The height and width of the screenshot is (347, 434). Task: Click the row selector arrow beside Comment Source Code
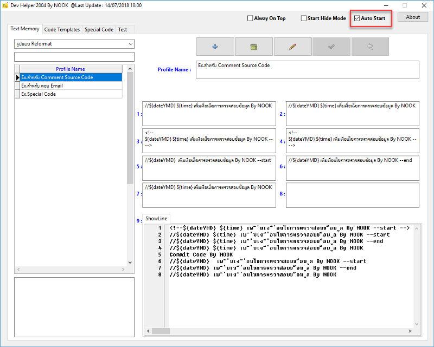point(17,77)
